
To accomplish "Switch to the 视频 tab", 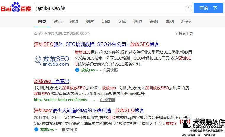I will pyautogui.click(x=74, y=21).
